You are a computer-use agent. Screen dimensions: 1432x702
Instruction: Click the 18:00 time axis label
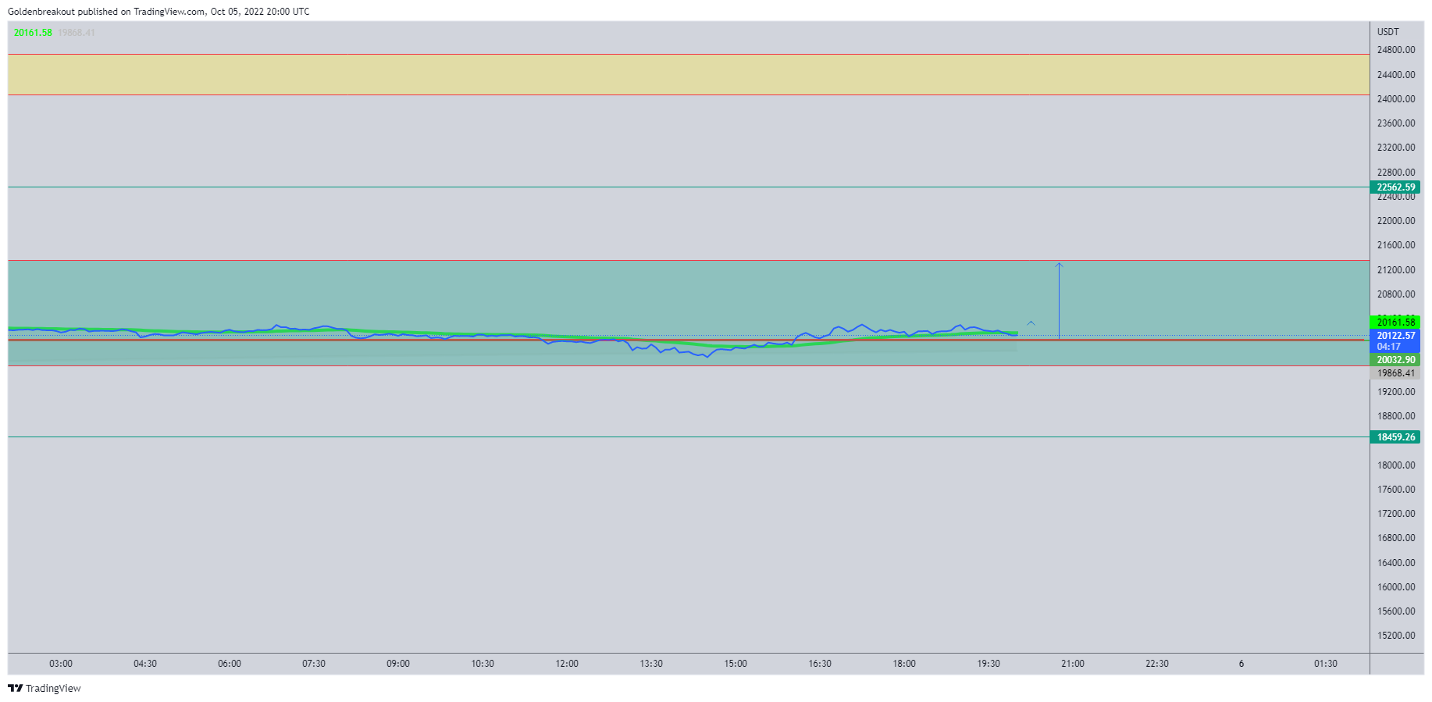tap(904, 664)
